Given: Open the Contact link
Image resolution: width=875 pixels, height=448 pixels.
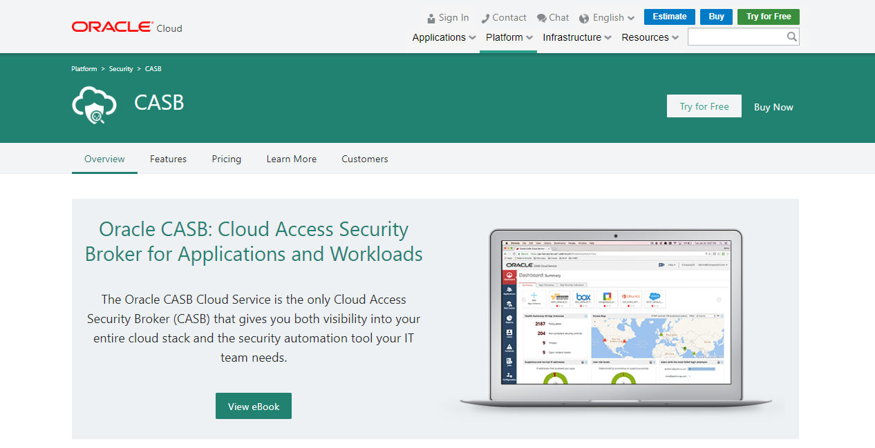Looking at the screenshot, I should click(x=509, y=18).
